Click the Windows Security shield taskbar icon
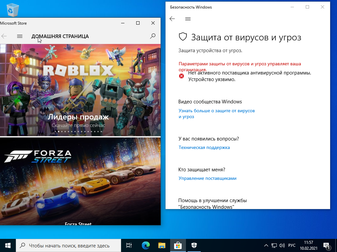This screenshot has height=252, width=337. tap(194, 245)
